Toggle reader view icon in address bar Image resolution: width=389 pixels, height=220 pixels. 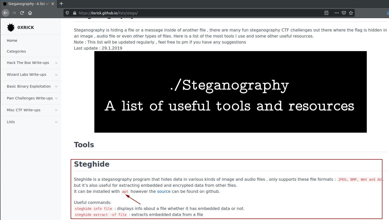[x=326, y=13]
